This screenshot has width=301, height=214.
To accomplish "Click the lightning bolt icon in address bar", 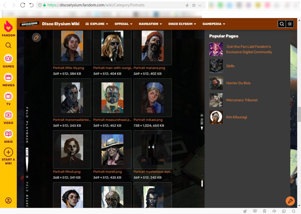I will [x=187, y=5].
